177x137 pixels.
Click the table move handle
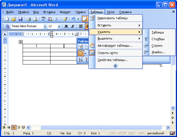pyautogui.click(x=21, y=42)
